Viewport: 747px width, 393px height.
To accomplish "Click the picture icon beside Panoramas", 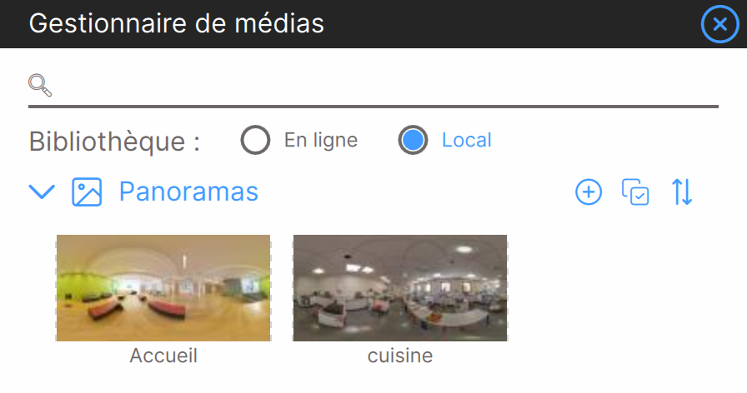I will [x=87, y=192].
